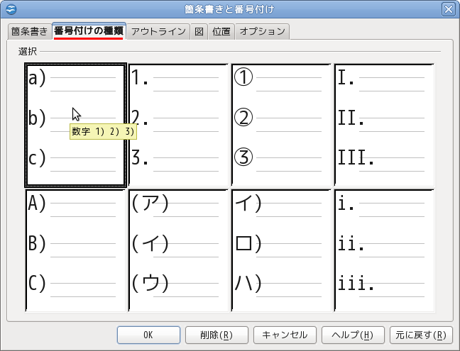Switch to the アウトライン tab
This screenshot has width=460, height=351.
tap(158, 31)
